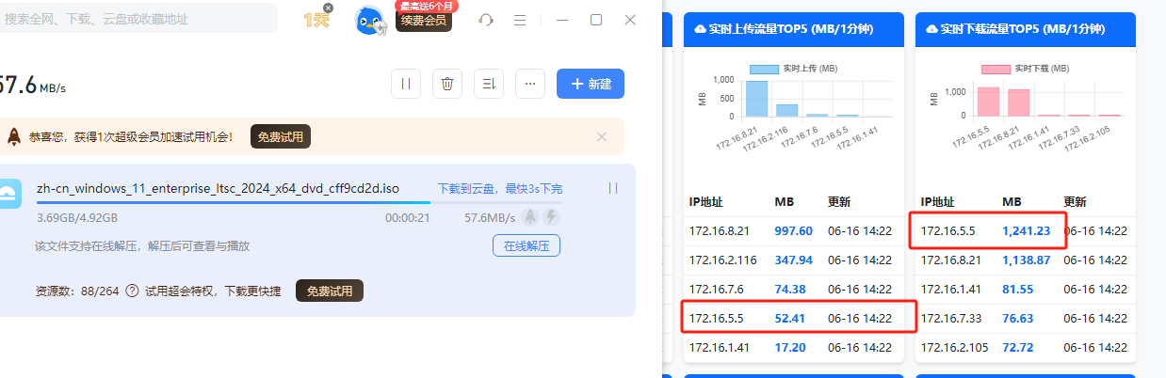This screenshot has width=1166, height=378.
Task: Click the 新建 new task button
Action: [x=591, y=84]
